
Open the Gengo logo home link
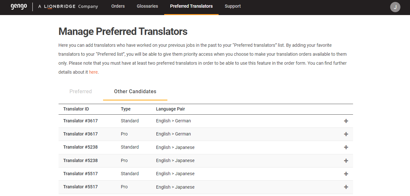(19, 6)
